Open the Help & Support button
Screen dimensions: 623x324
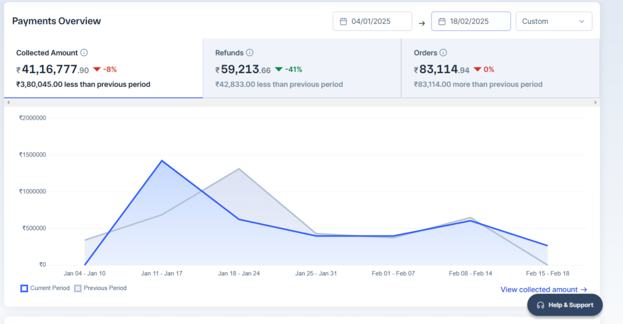(x=565, y=305)
